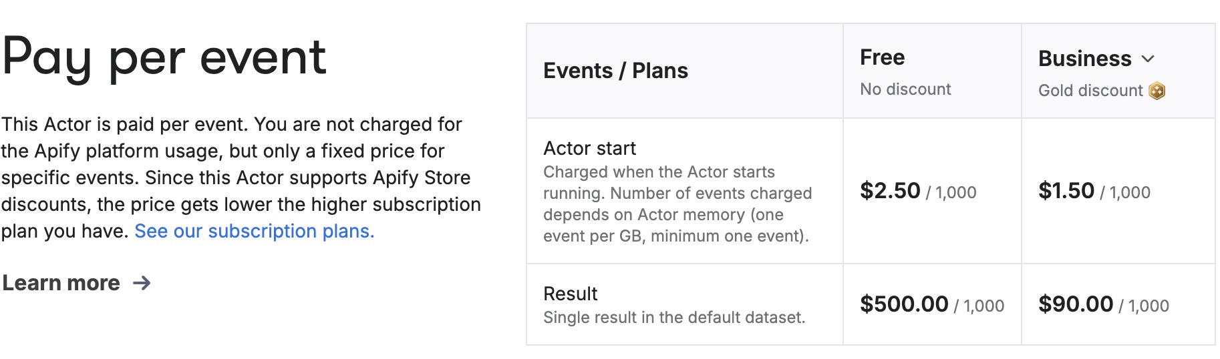This screenshot has height=359, width=1220.
Task: Click the gold discount badge icon
Action: [x=1157, y=91]
